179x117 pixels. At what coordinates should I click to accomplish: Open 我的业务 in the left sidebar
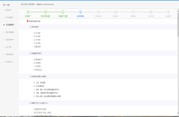8,10
